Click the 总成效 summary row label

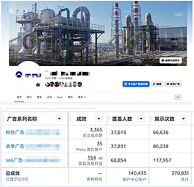click(x=13, y=173)
